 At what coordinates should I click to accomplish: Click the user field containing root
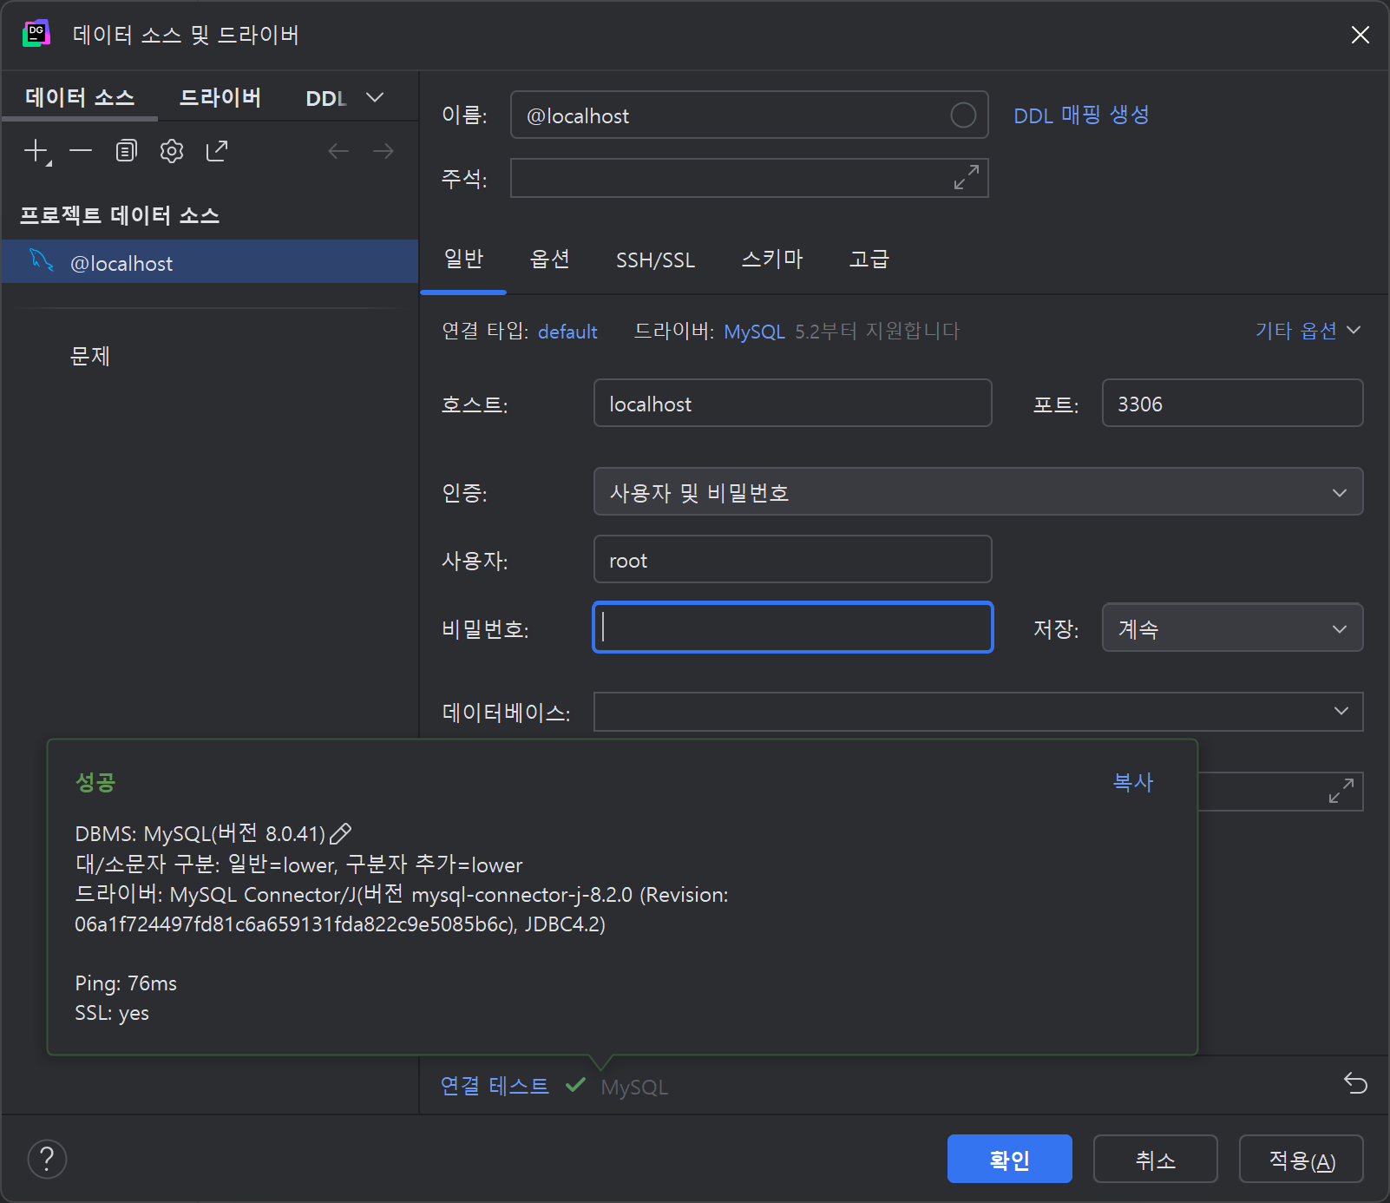[x=792, y=559]
